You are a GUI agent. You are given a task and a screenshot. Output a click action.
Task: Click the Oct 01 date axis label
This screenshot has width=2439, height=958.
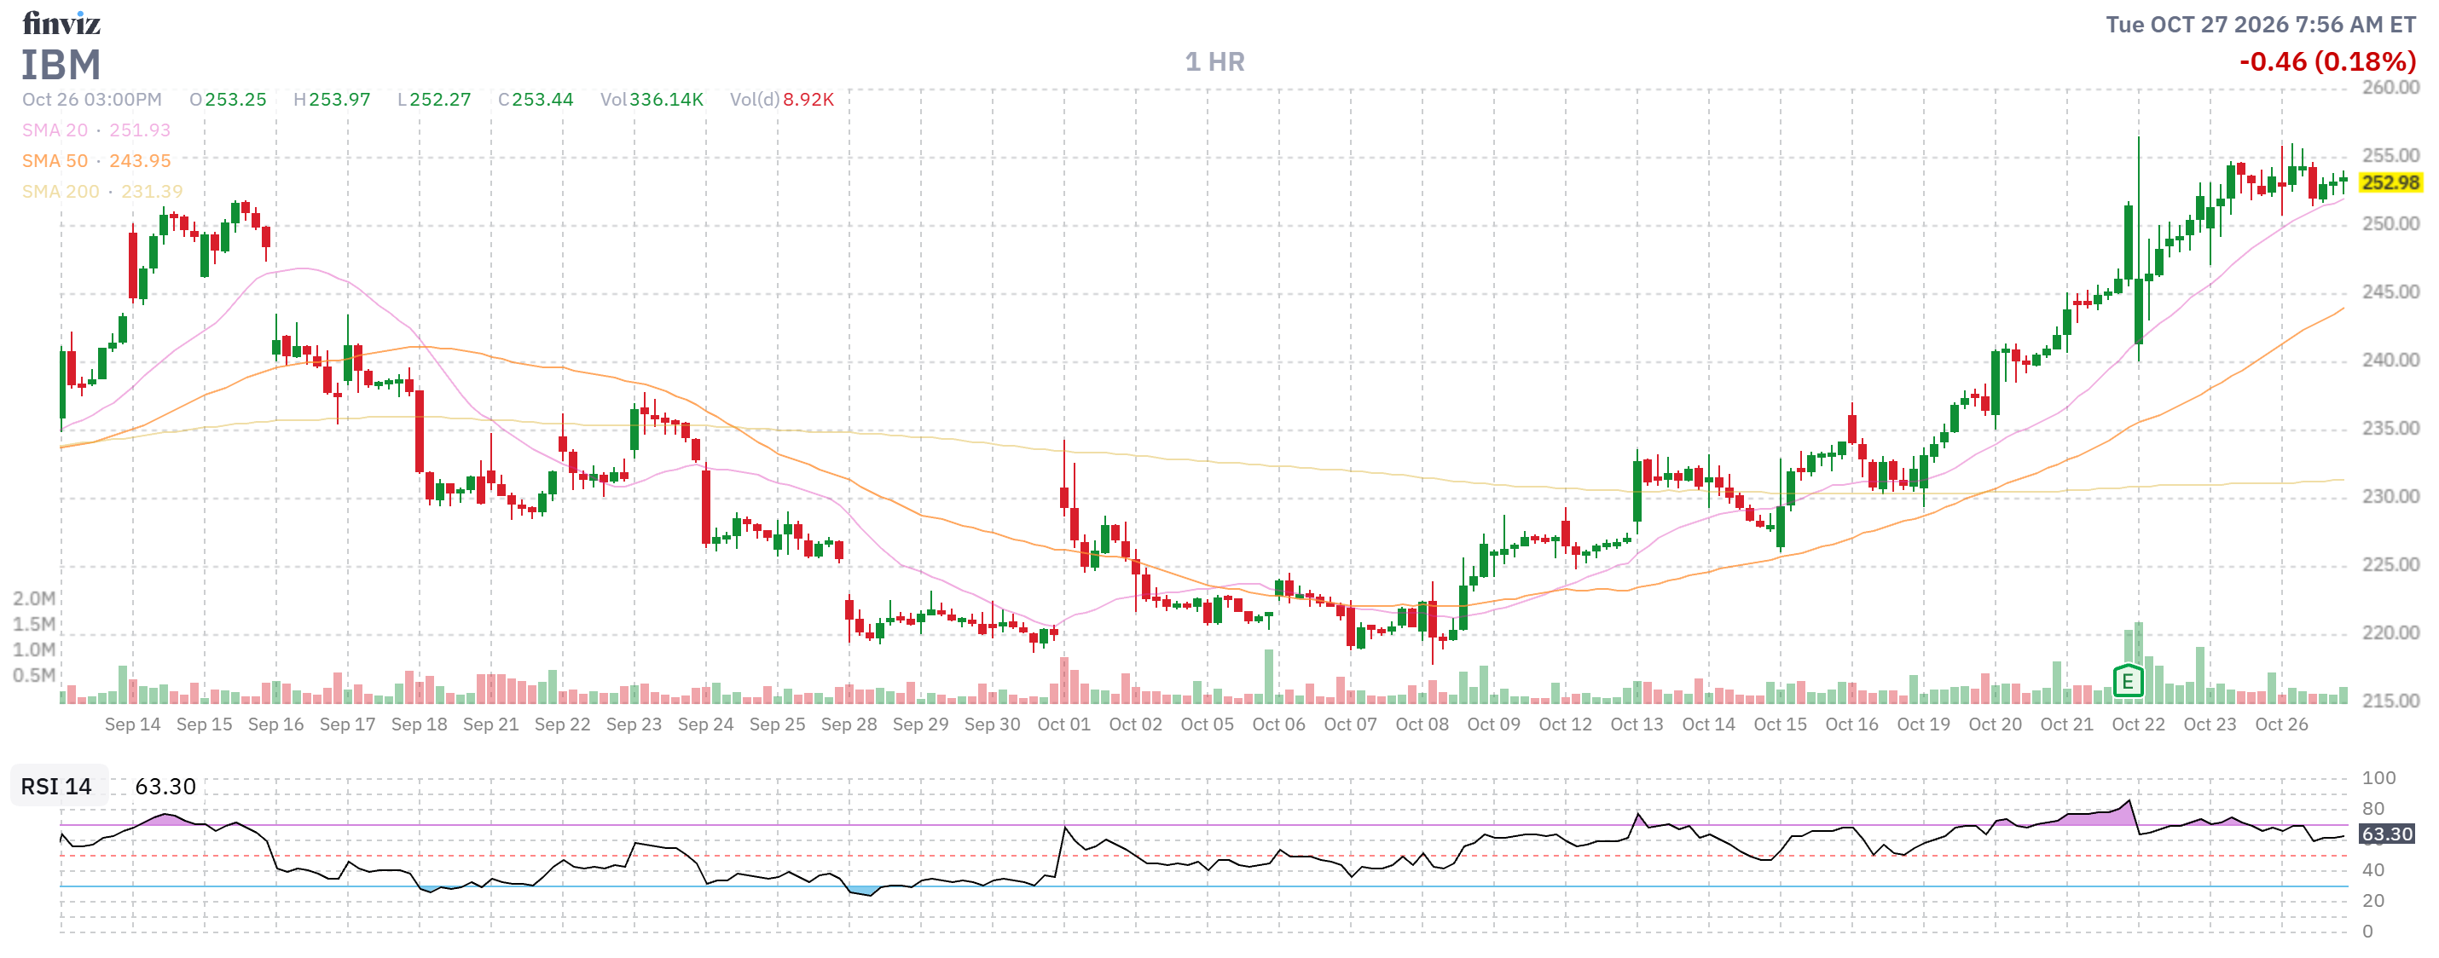[1064, 724]
